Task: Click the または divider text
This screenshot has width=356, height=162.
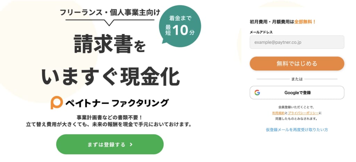Action: pos(297,79)
